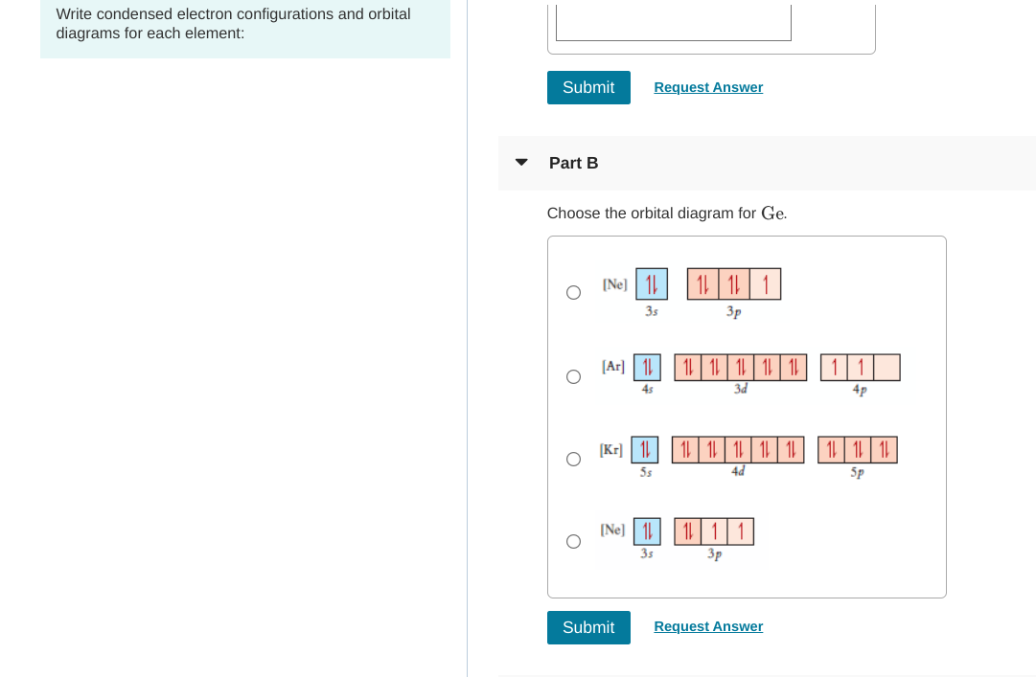Click the Part B disclosure triangle
Screen dimensions: 1036x677
point(520,163)
